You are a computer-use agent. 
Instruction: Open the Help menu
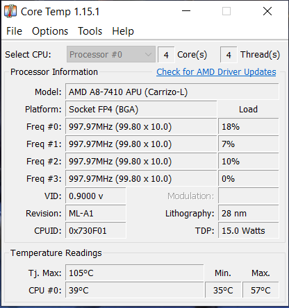tap(123, 31)
